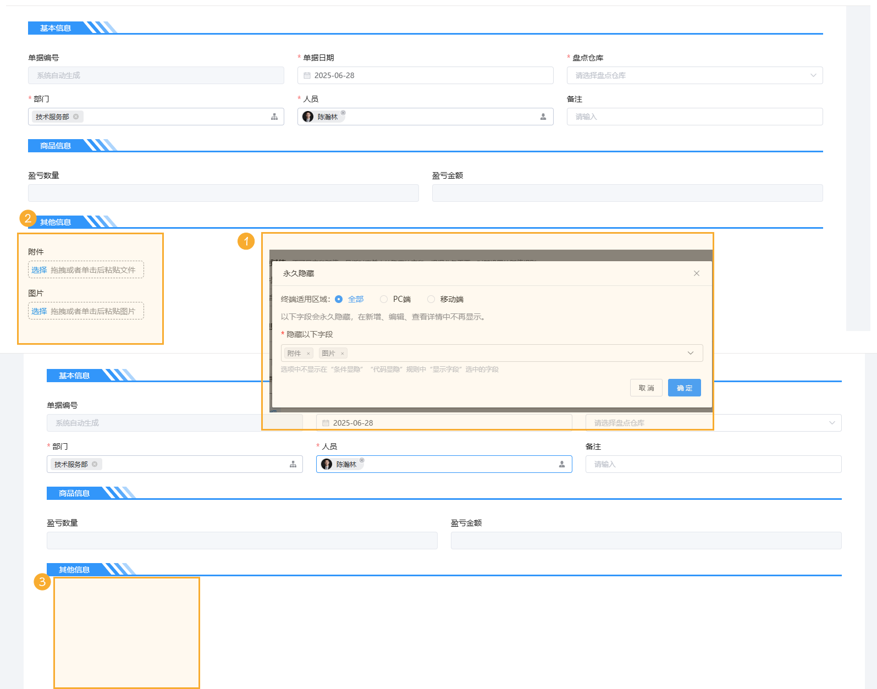The width and height of the screenshot is (877, 689).
Task: Remove the 技术服务部 tag in upper form
Action: click(x=76, y=117)
